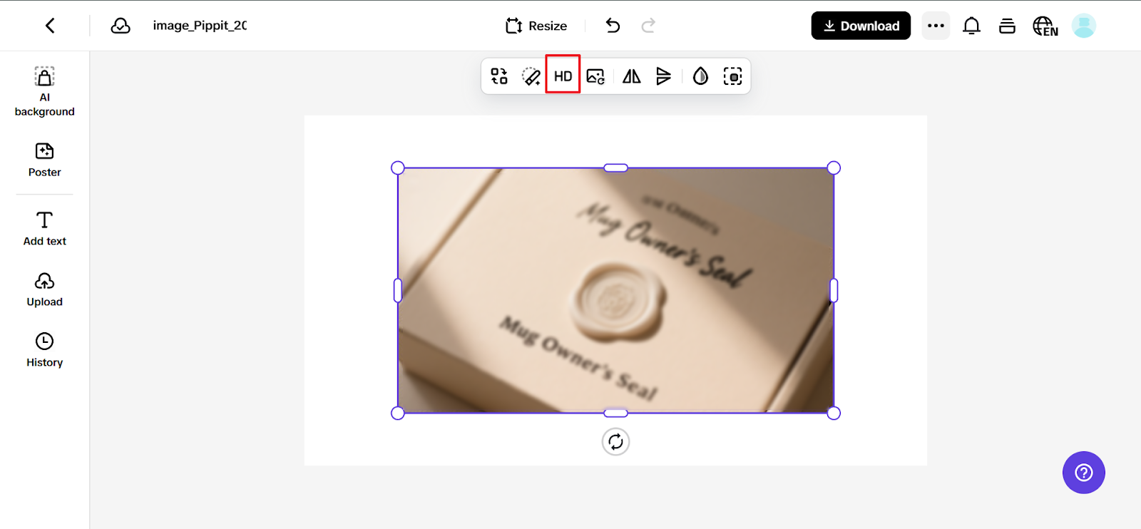Viewport: 1141px width, 529px height.
Task: Open the language selector globe EN
Action: pos(1045,26)
